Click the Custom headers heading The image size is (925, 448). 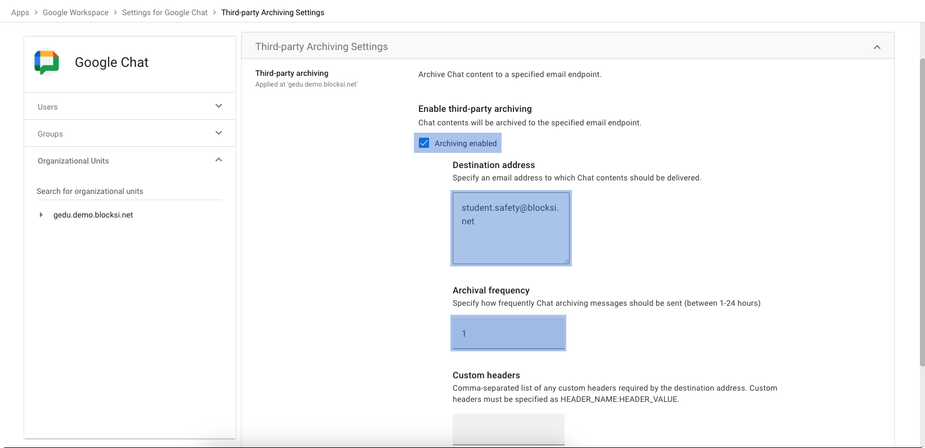tap(486, 375)
